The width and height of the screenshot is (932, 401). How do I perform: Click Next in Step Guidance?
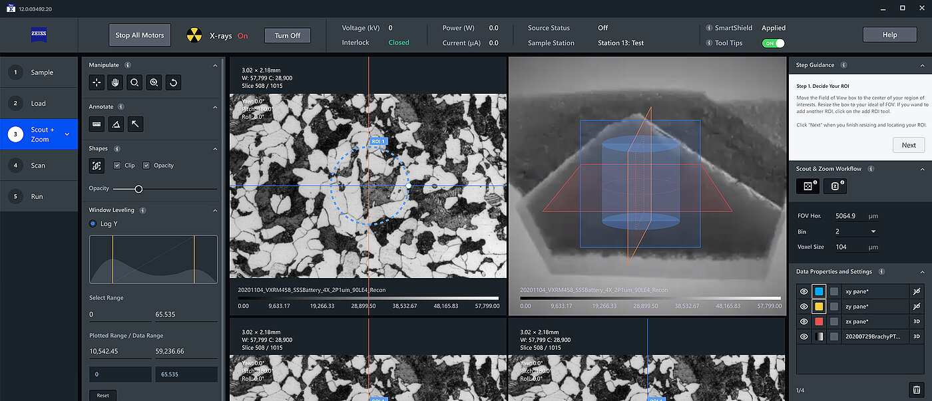pyautogui.click(x=908, y=145)
